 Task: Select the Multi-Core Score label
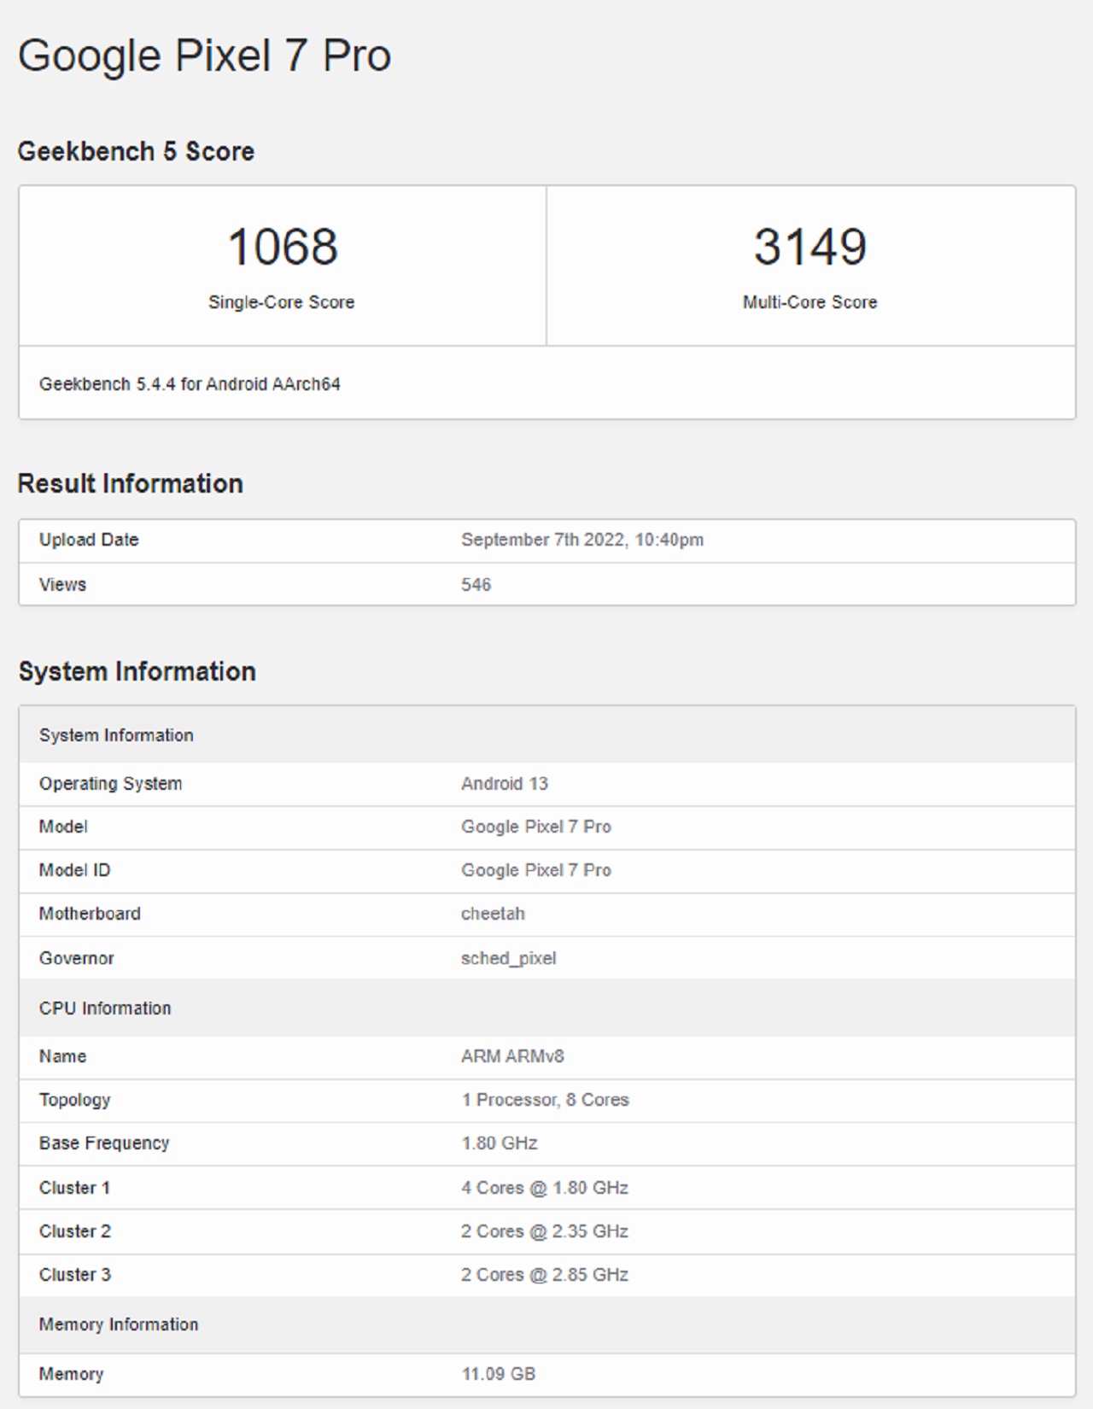[x=810, y=302]
